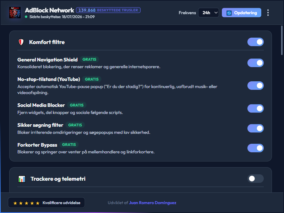Click the refresh icon inside Opdatering button
284x213 pixels.
[229, 13]
